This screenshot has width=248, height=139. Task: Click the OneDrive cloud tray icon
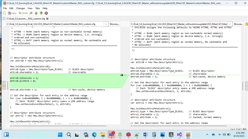pos(214,135)
